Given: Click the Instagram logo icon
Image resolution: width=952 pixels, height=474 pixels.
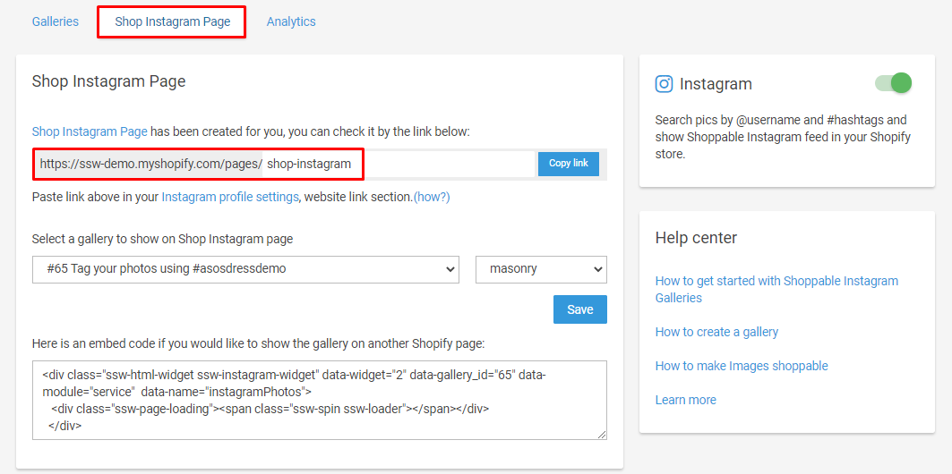Looking at the screenshot, I should point(665,84).
